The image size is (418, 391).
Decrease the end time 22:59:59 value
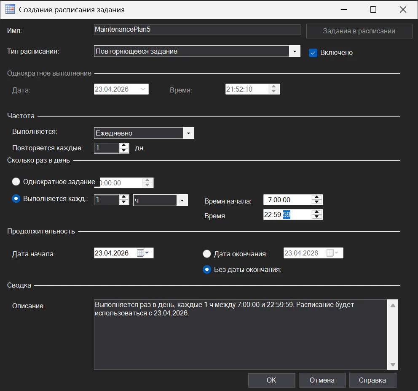[317, 217]
